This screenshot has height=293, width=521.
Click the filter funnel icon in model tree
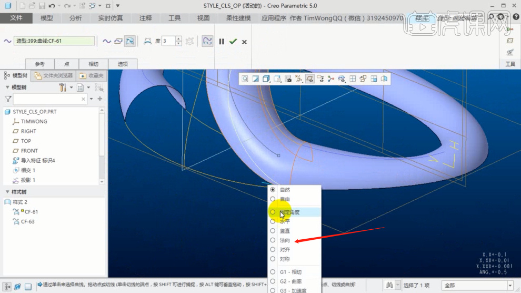(x=8, y=99)
